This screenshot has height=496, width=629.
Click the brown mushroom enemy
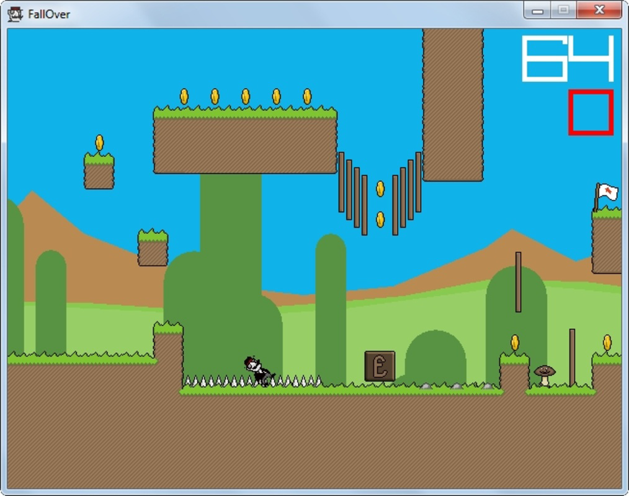click(545, 376)
